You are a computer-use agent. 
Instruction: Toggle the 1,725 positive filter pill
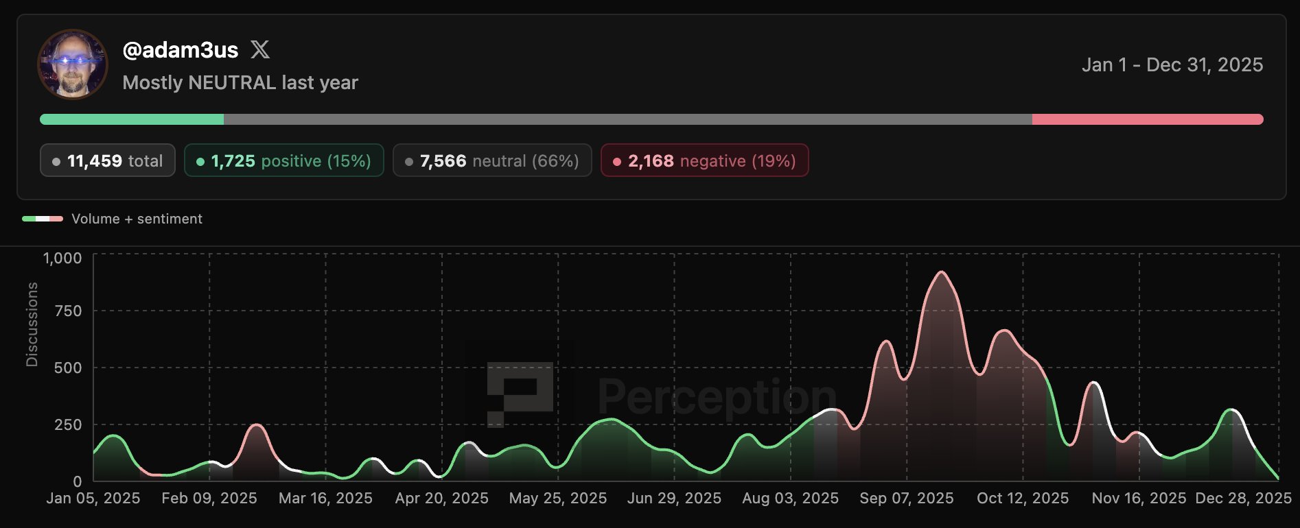[x=283, y=160]
